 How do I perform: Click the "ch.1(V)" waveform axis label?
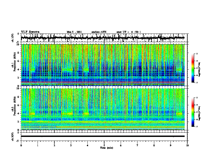pyautogui.click(x=13, y=38)
